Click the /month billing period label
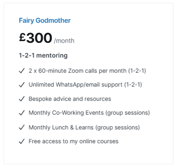 pos(64,41)
